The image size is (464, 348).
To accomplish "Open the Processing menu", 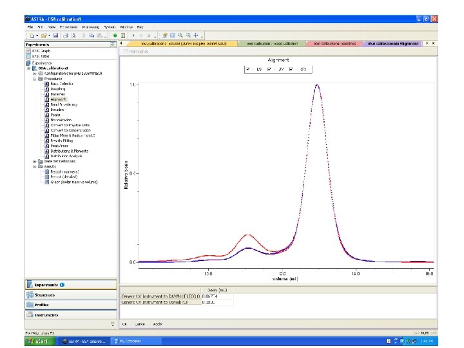I will (x=91, y=27).
